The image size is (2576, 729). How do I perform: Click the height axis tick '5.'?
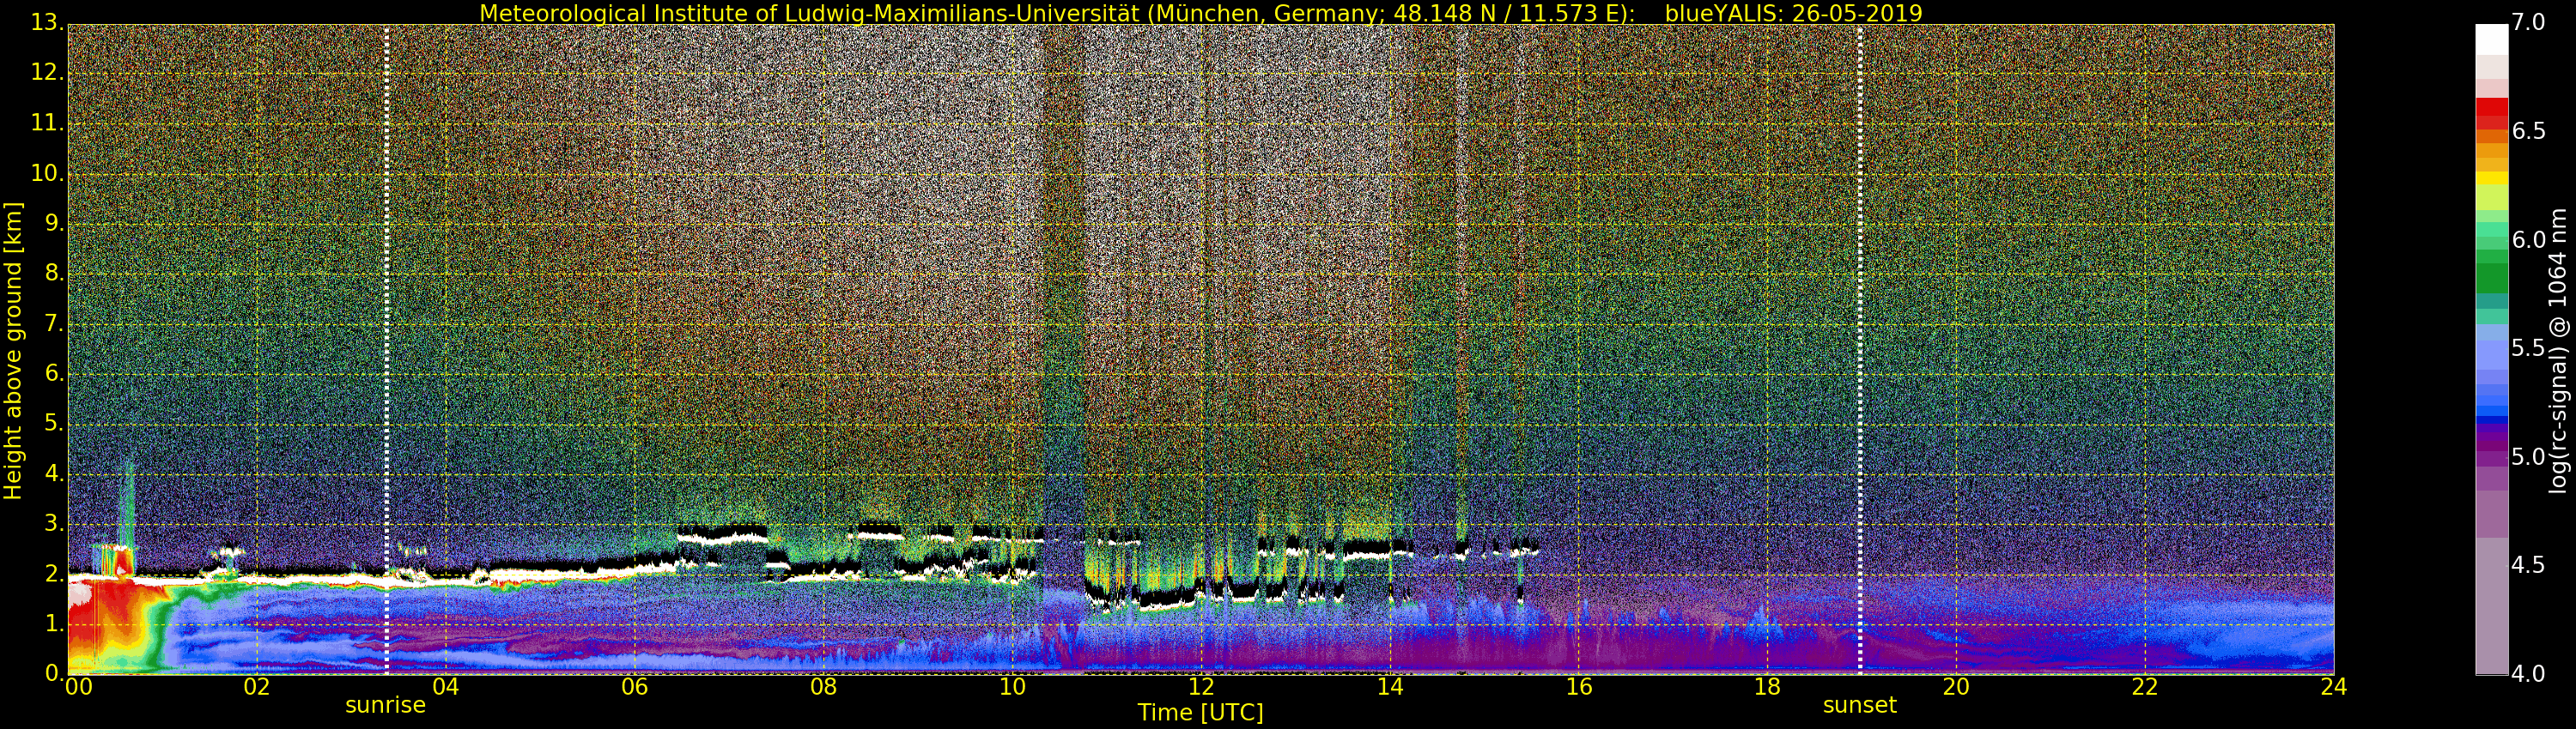point(54,424)
